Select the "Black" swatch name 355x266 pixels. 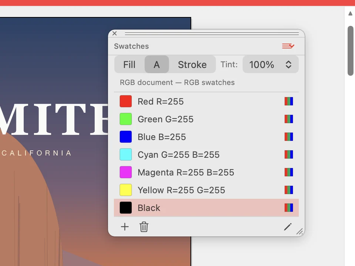tap(149, 208)
